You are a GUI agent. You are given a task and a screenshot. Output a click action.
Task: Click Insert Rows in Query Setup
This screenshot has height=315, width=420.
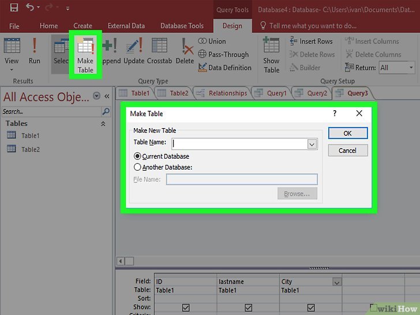[x=311, y=42]
